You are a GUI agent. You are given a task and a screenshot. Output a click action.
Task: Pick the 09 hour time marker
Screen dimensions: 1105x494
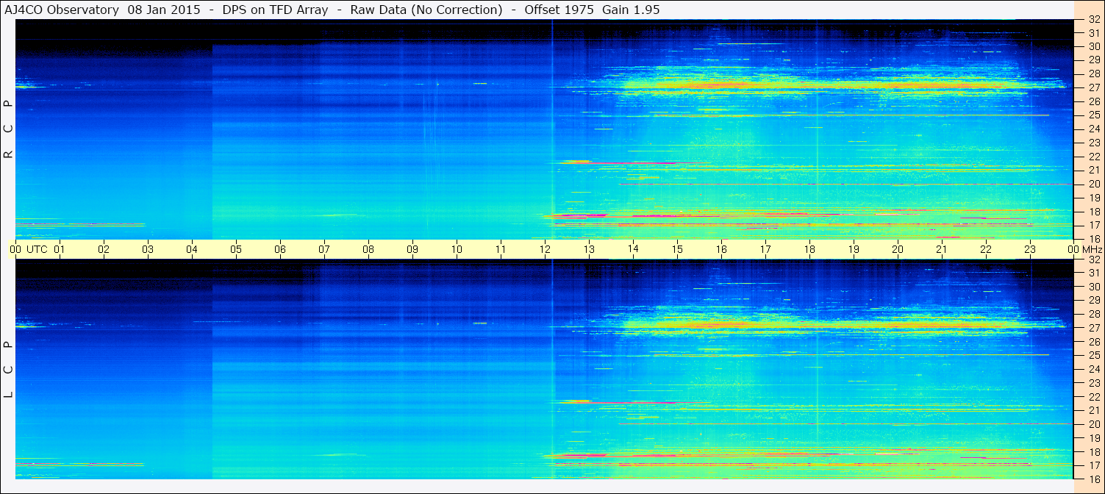click(x=412, y=249)
